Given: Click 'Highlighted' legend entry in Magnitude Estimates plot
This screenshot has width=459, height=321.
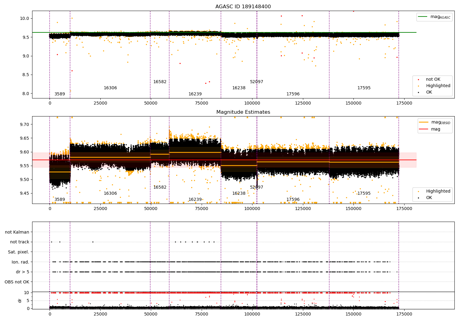Looking at the screenshot, I should click(434, 191).
